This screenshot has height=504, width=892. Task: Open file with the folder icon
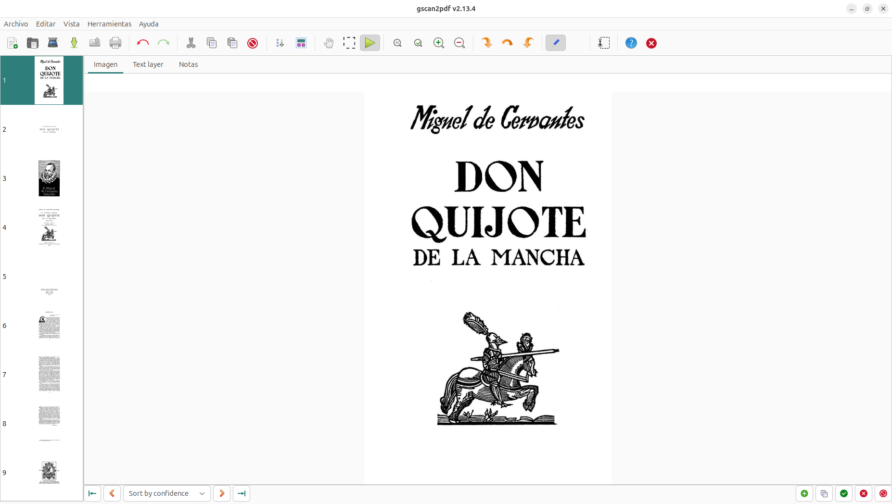coord(33,43)
